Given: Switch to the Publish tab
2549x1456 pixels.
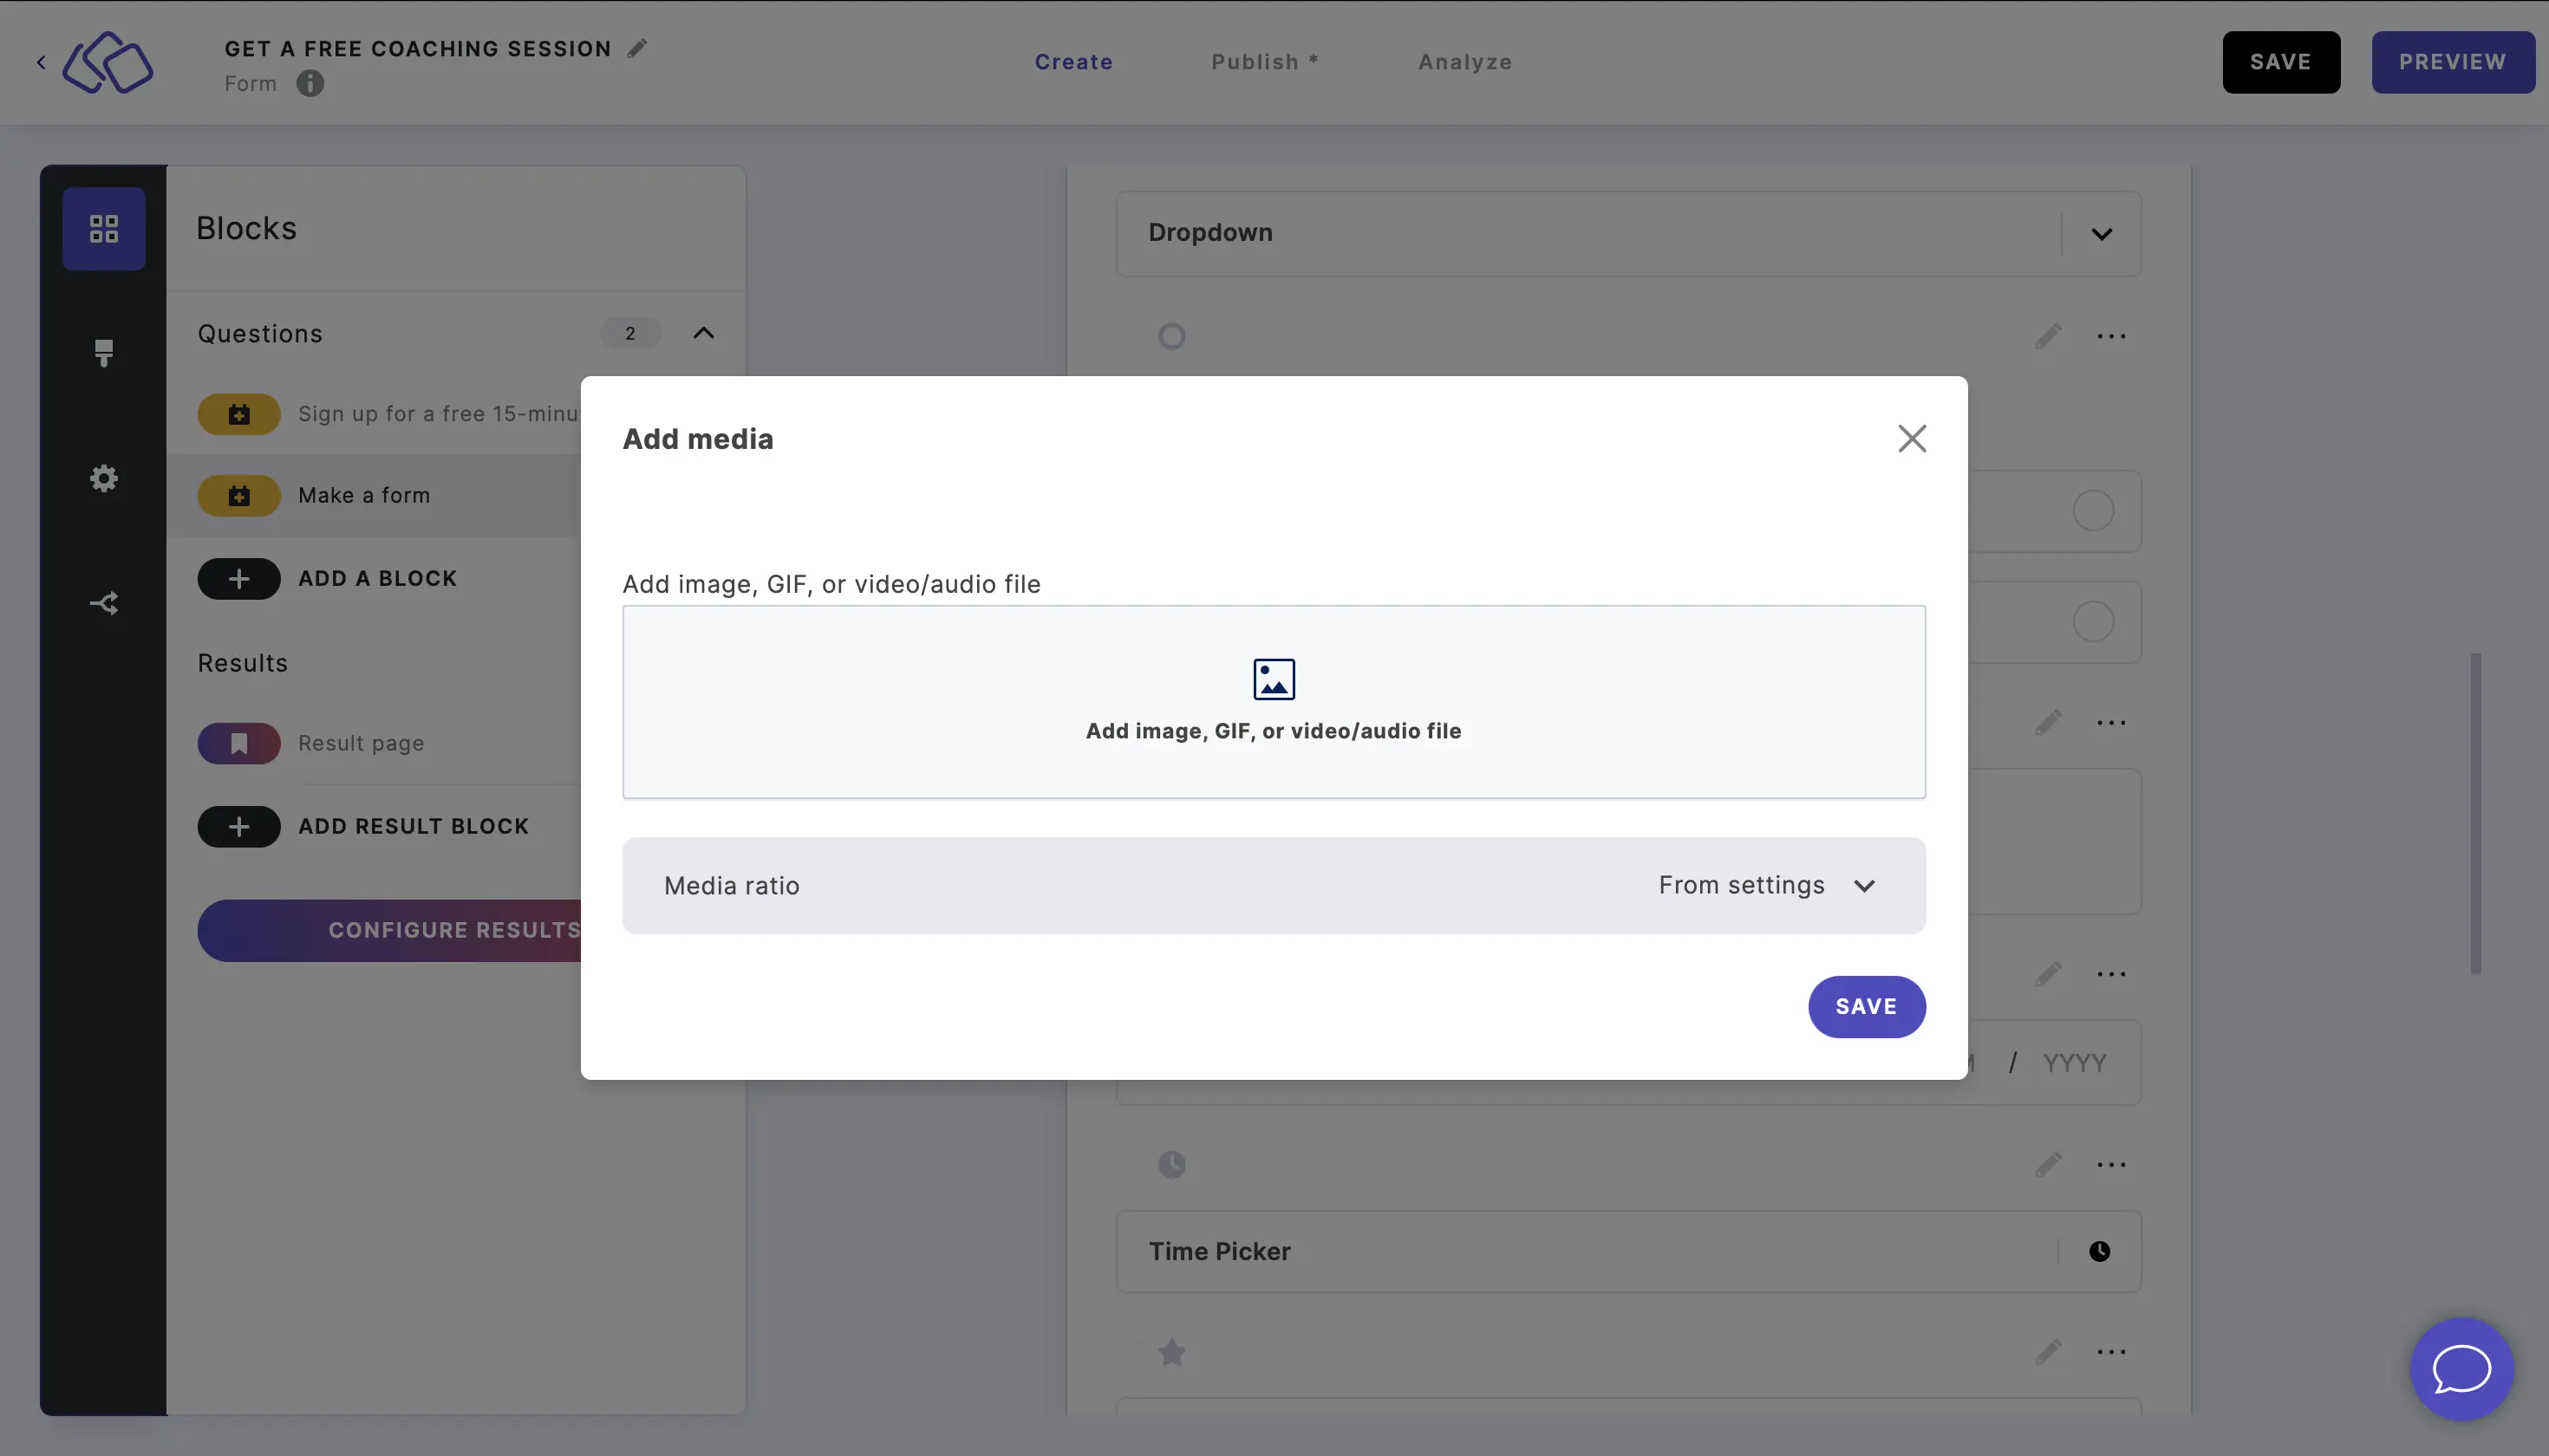Looking at the screenshot, I should tap(1266, 62).
